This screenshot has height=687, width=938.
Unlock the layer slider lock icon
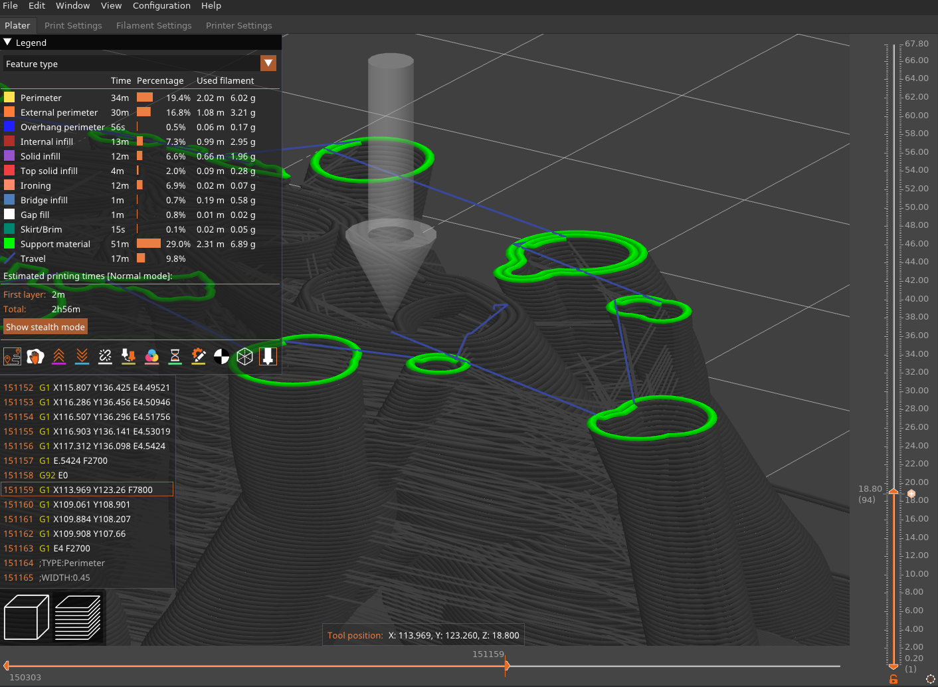[x=893, y=679]
